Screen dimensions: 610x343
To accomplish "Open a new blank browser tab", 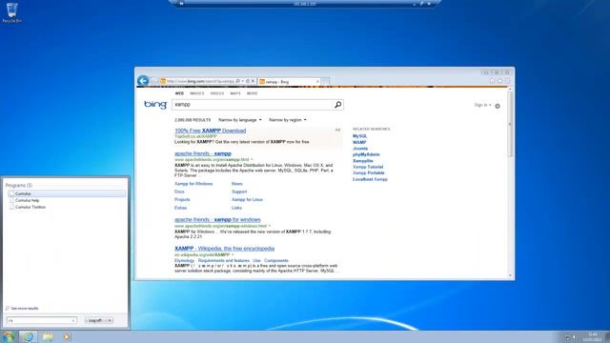I will click(325, 81).
